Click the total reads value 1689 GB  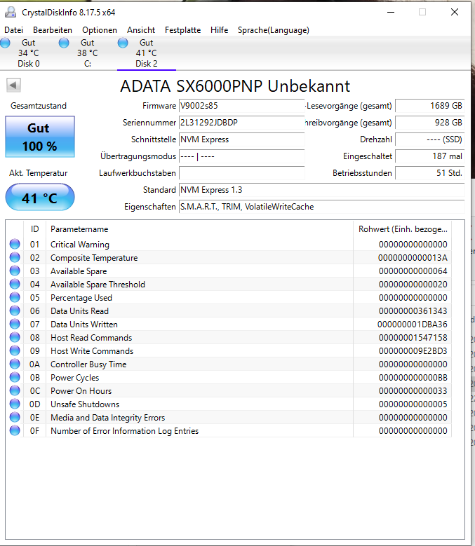pyautogui.click(x=429, y=106)
